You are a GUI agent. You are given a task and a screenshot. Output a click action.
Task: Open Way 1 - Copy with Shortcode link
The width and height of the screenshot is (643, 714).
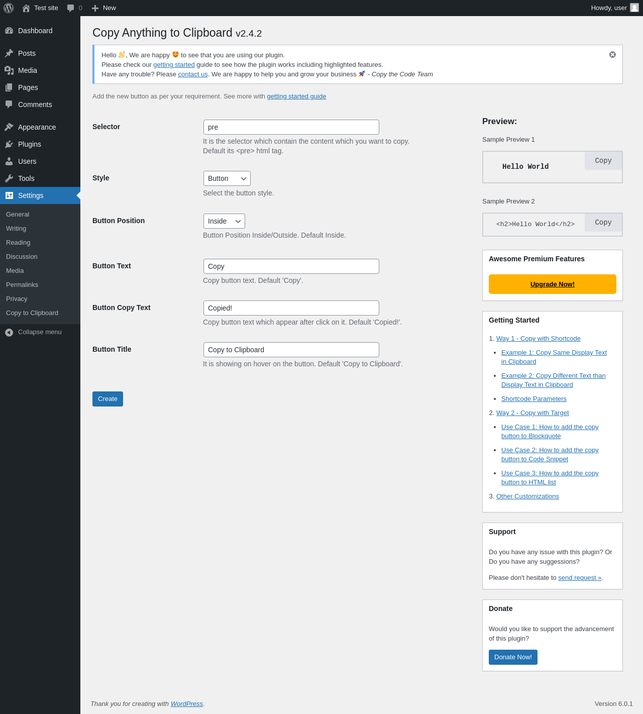pyautogui.click(x=539, y=339)
